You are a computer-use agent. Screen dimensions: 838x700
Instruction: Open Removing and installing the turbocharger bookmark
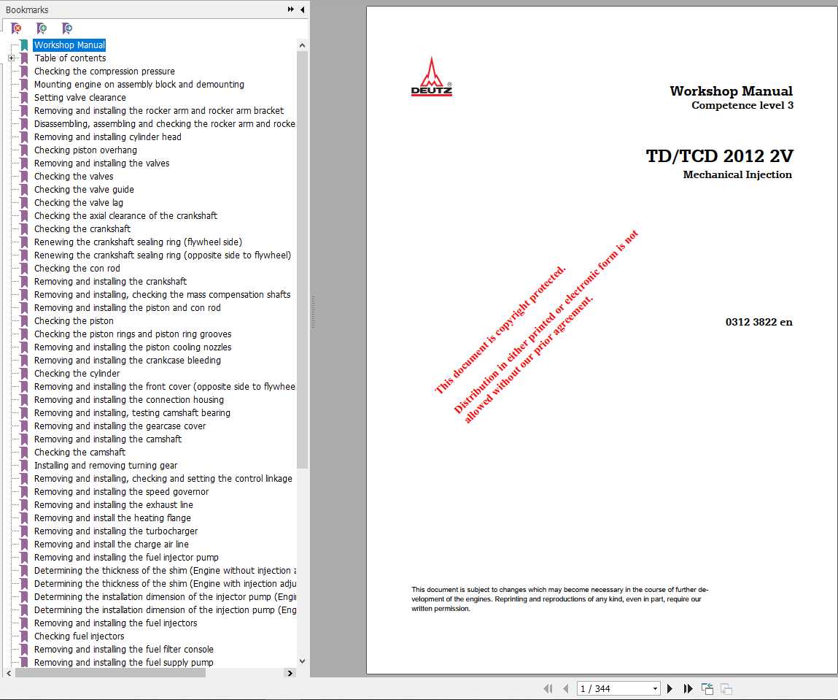pyautogui.click(x=116, y=531)
